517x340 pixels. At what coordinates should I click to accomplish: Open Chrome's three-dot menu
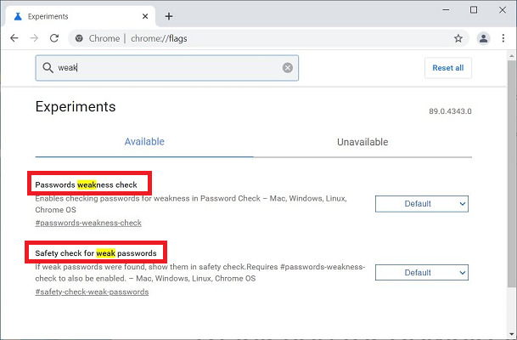click(x=503, y=38)
